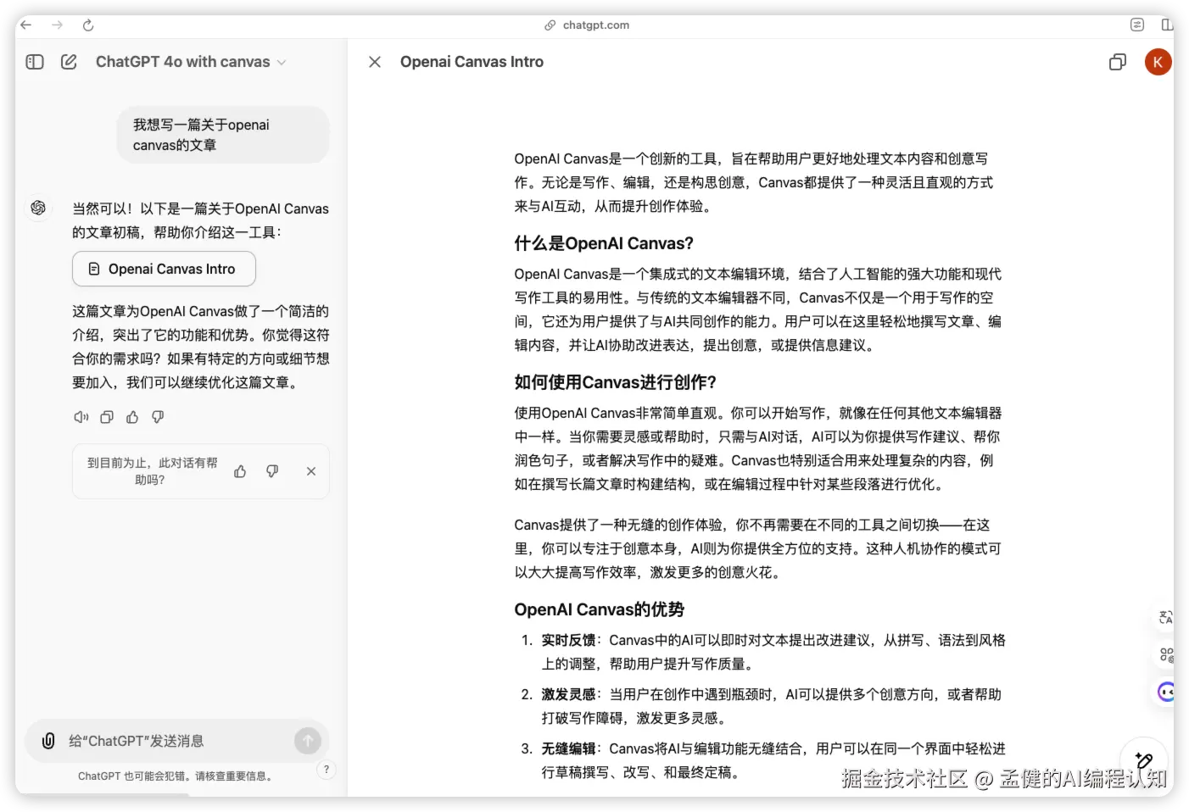Screen dimensions: 1189x812
Task: Click the Openai Canvas Intro canvas title
Action: point(472,62)
